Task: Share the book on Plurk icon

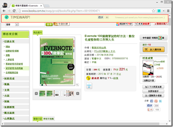Action: [x=156, y=101]
